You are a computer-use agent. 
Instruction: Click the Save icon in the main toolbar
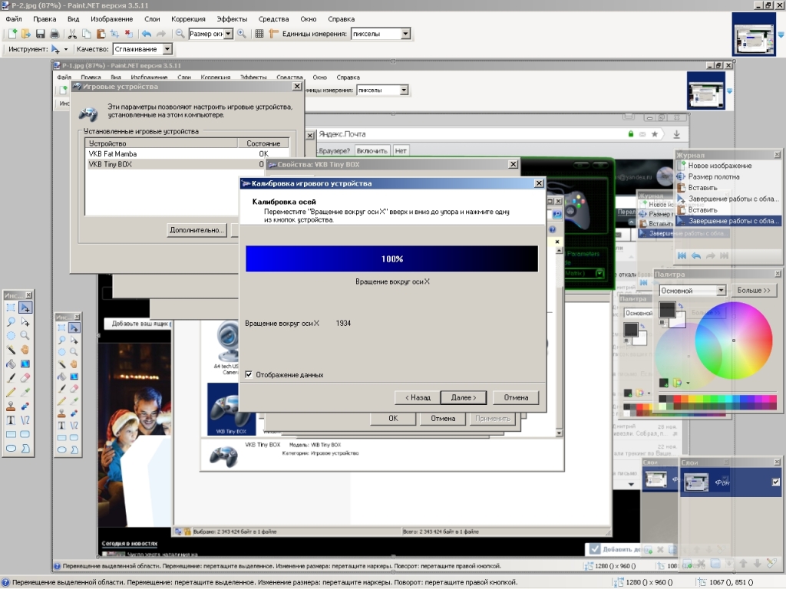[x=41, y=34]
